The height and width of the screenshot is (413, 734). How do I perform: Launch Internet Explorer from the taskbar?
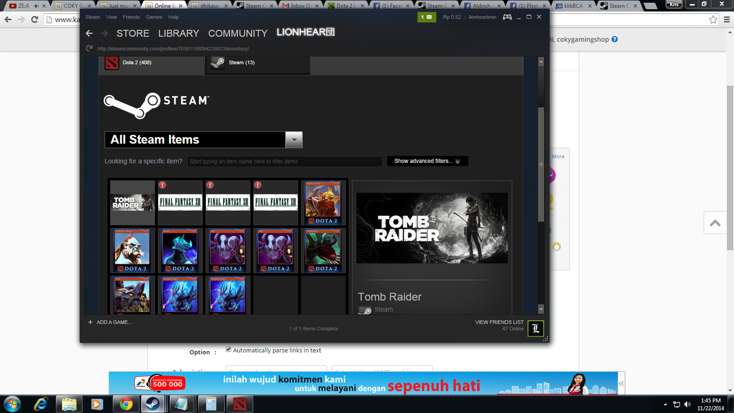tap(41, 404)
